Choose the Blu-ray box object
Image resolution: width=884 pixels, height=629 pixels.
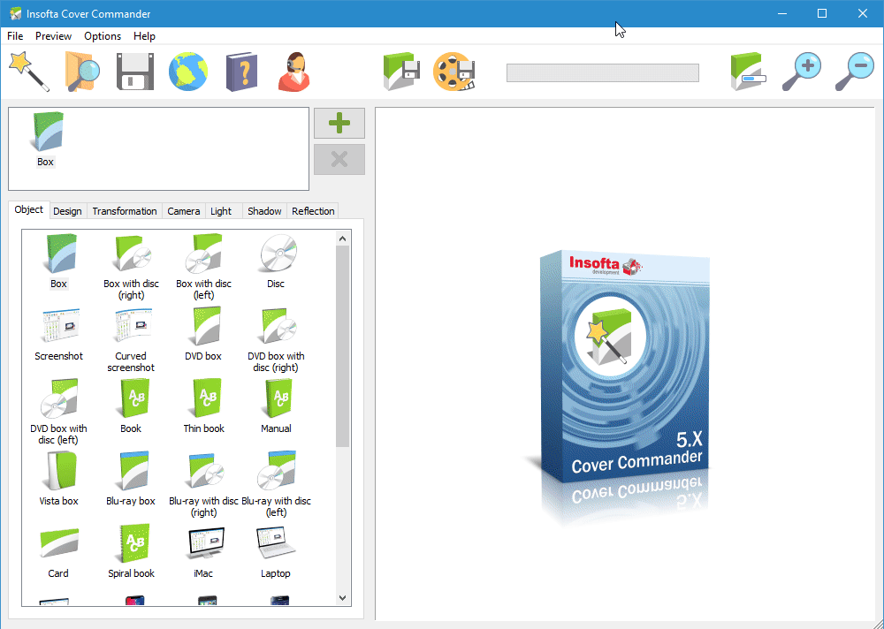coord(131,479)
